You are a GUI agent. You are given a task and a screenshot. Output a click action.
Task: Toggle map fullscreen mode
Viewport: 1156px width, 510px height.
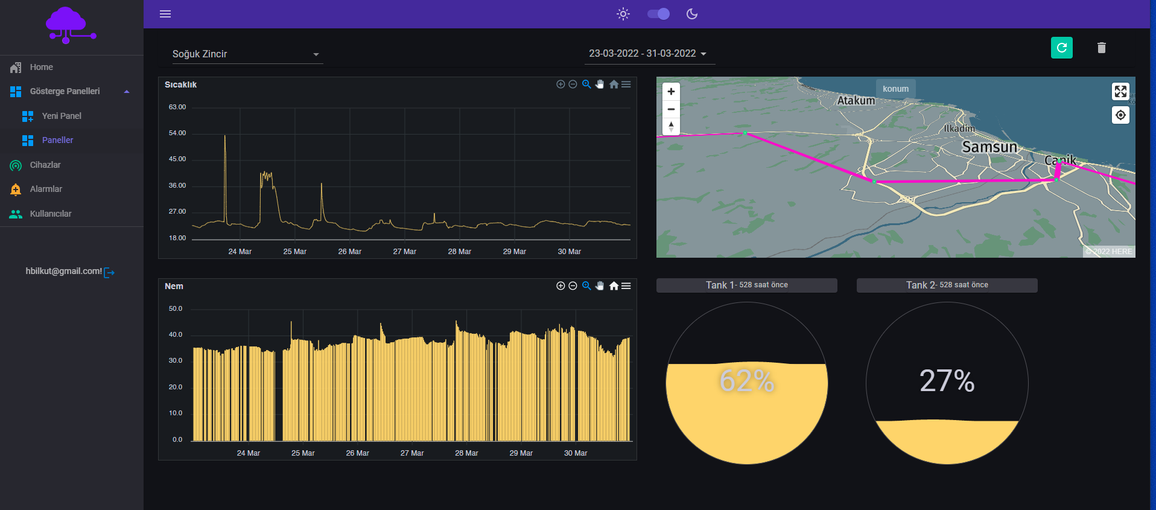tap(1120, 91)
